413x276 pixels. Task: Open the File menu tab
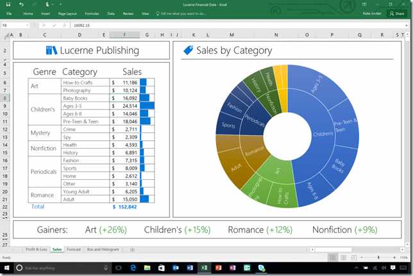(x=9, y=13)
